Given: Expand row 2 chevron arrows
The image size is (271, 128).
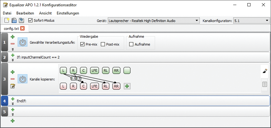Looking at the screenshot, I should [x=13, y=59].
